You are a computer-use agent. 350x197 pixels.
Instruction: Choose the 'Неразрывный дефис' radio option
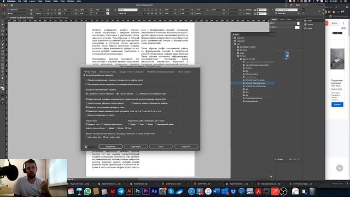156,124
